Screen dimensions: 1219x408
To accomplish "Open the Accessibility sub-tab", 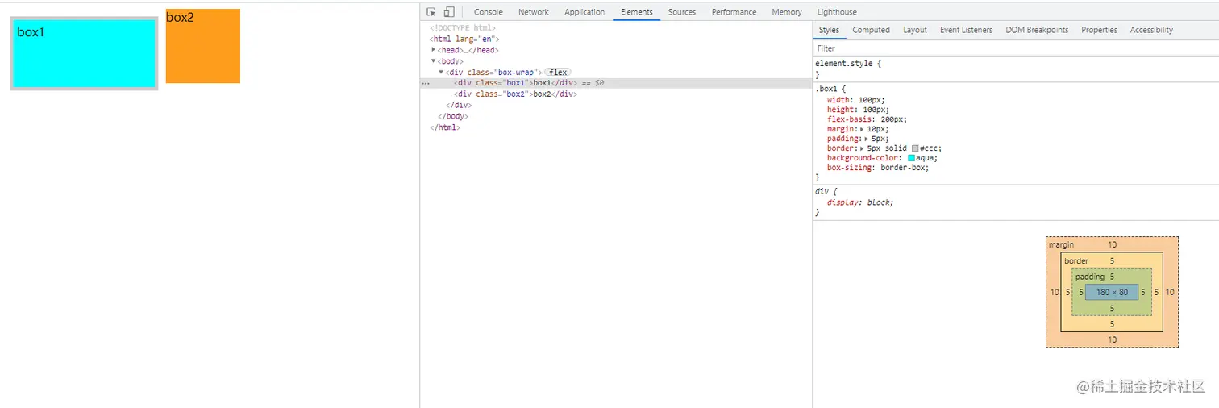I will tap(1151, 30).
